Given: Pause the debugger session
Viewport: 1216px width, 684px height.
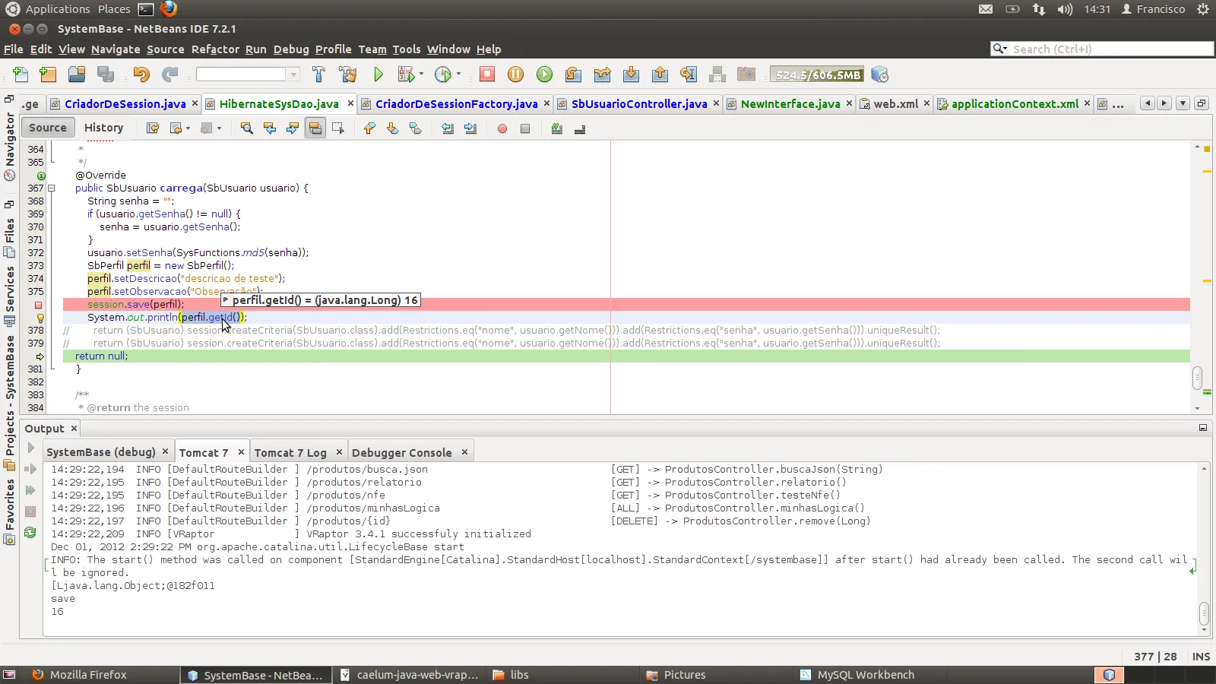Looking at the screenshot, I should (x=515, y=74).
